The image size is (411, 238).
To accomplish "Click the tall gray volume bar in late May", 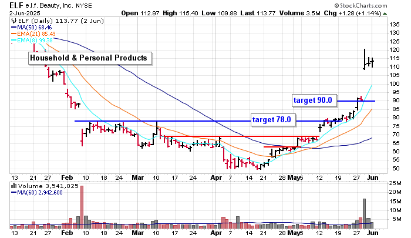I will [364, 214].
